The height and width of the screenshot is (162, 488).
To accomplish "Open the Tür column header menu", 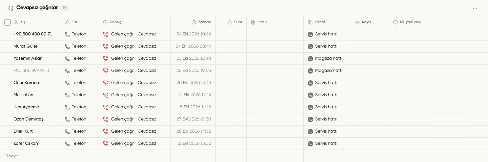I will (x=75, y=22).
